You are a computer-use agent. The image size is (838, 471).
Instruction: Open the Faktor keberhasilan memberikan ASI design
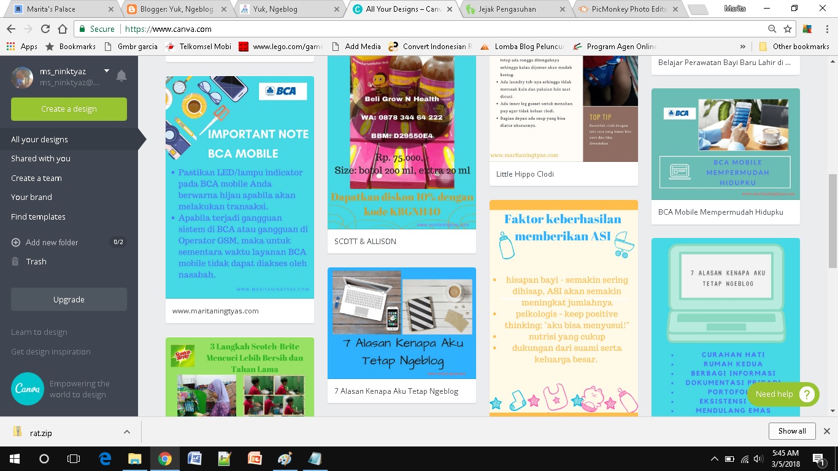pos(564,308)
